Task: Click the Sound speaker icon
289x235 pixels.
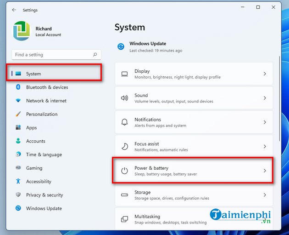Action: coord(125,98)
